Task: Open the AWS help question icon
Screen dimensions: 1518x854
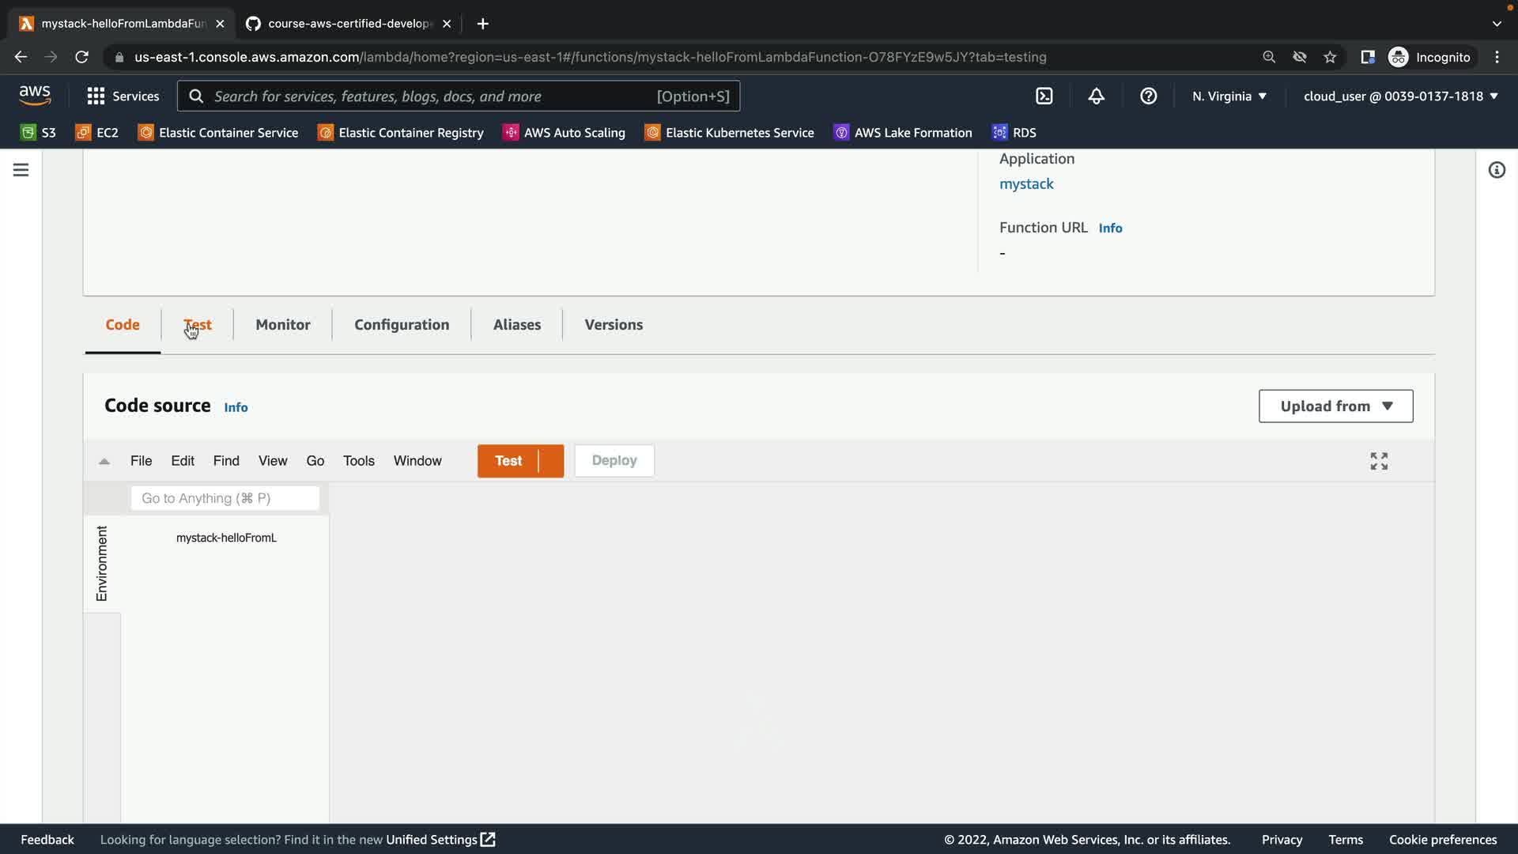Action: coord(1148,96)
